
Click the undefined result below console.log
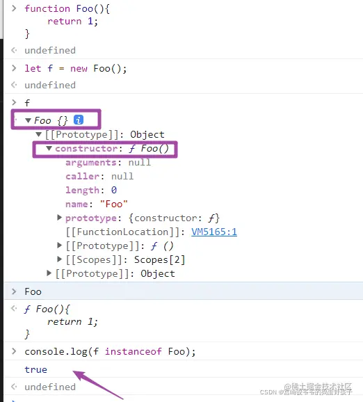pos(50,387)
